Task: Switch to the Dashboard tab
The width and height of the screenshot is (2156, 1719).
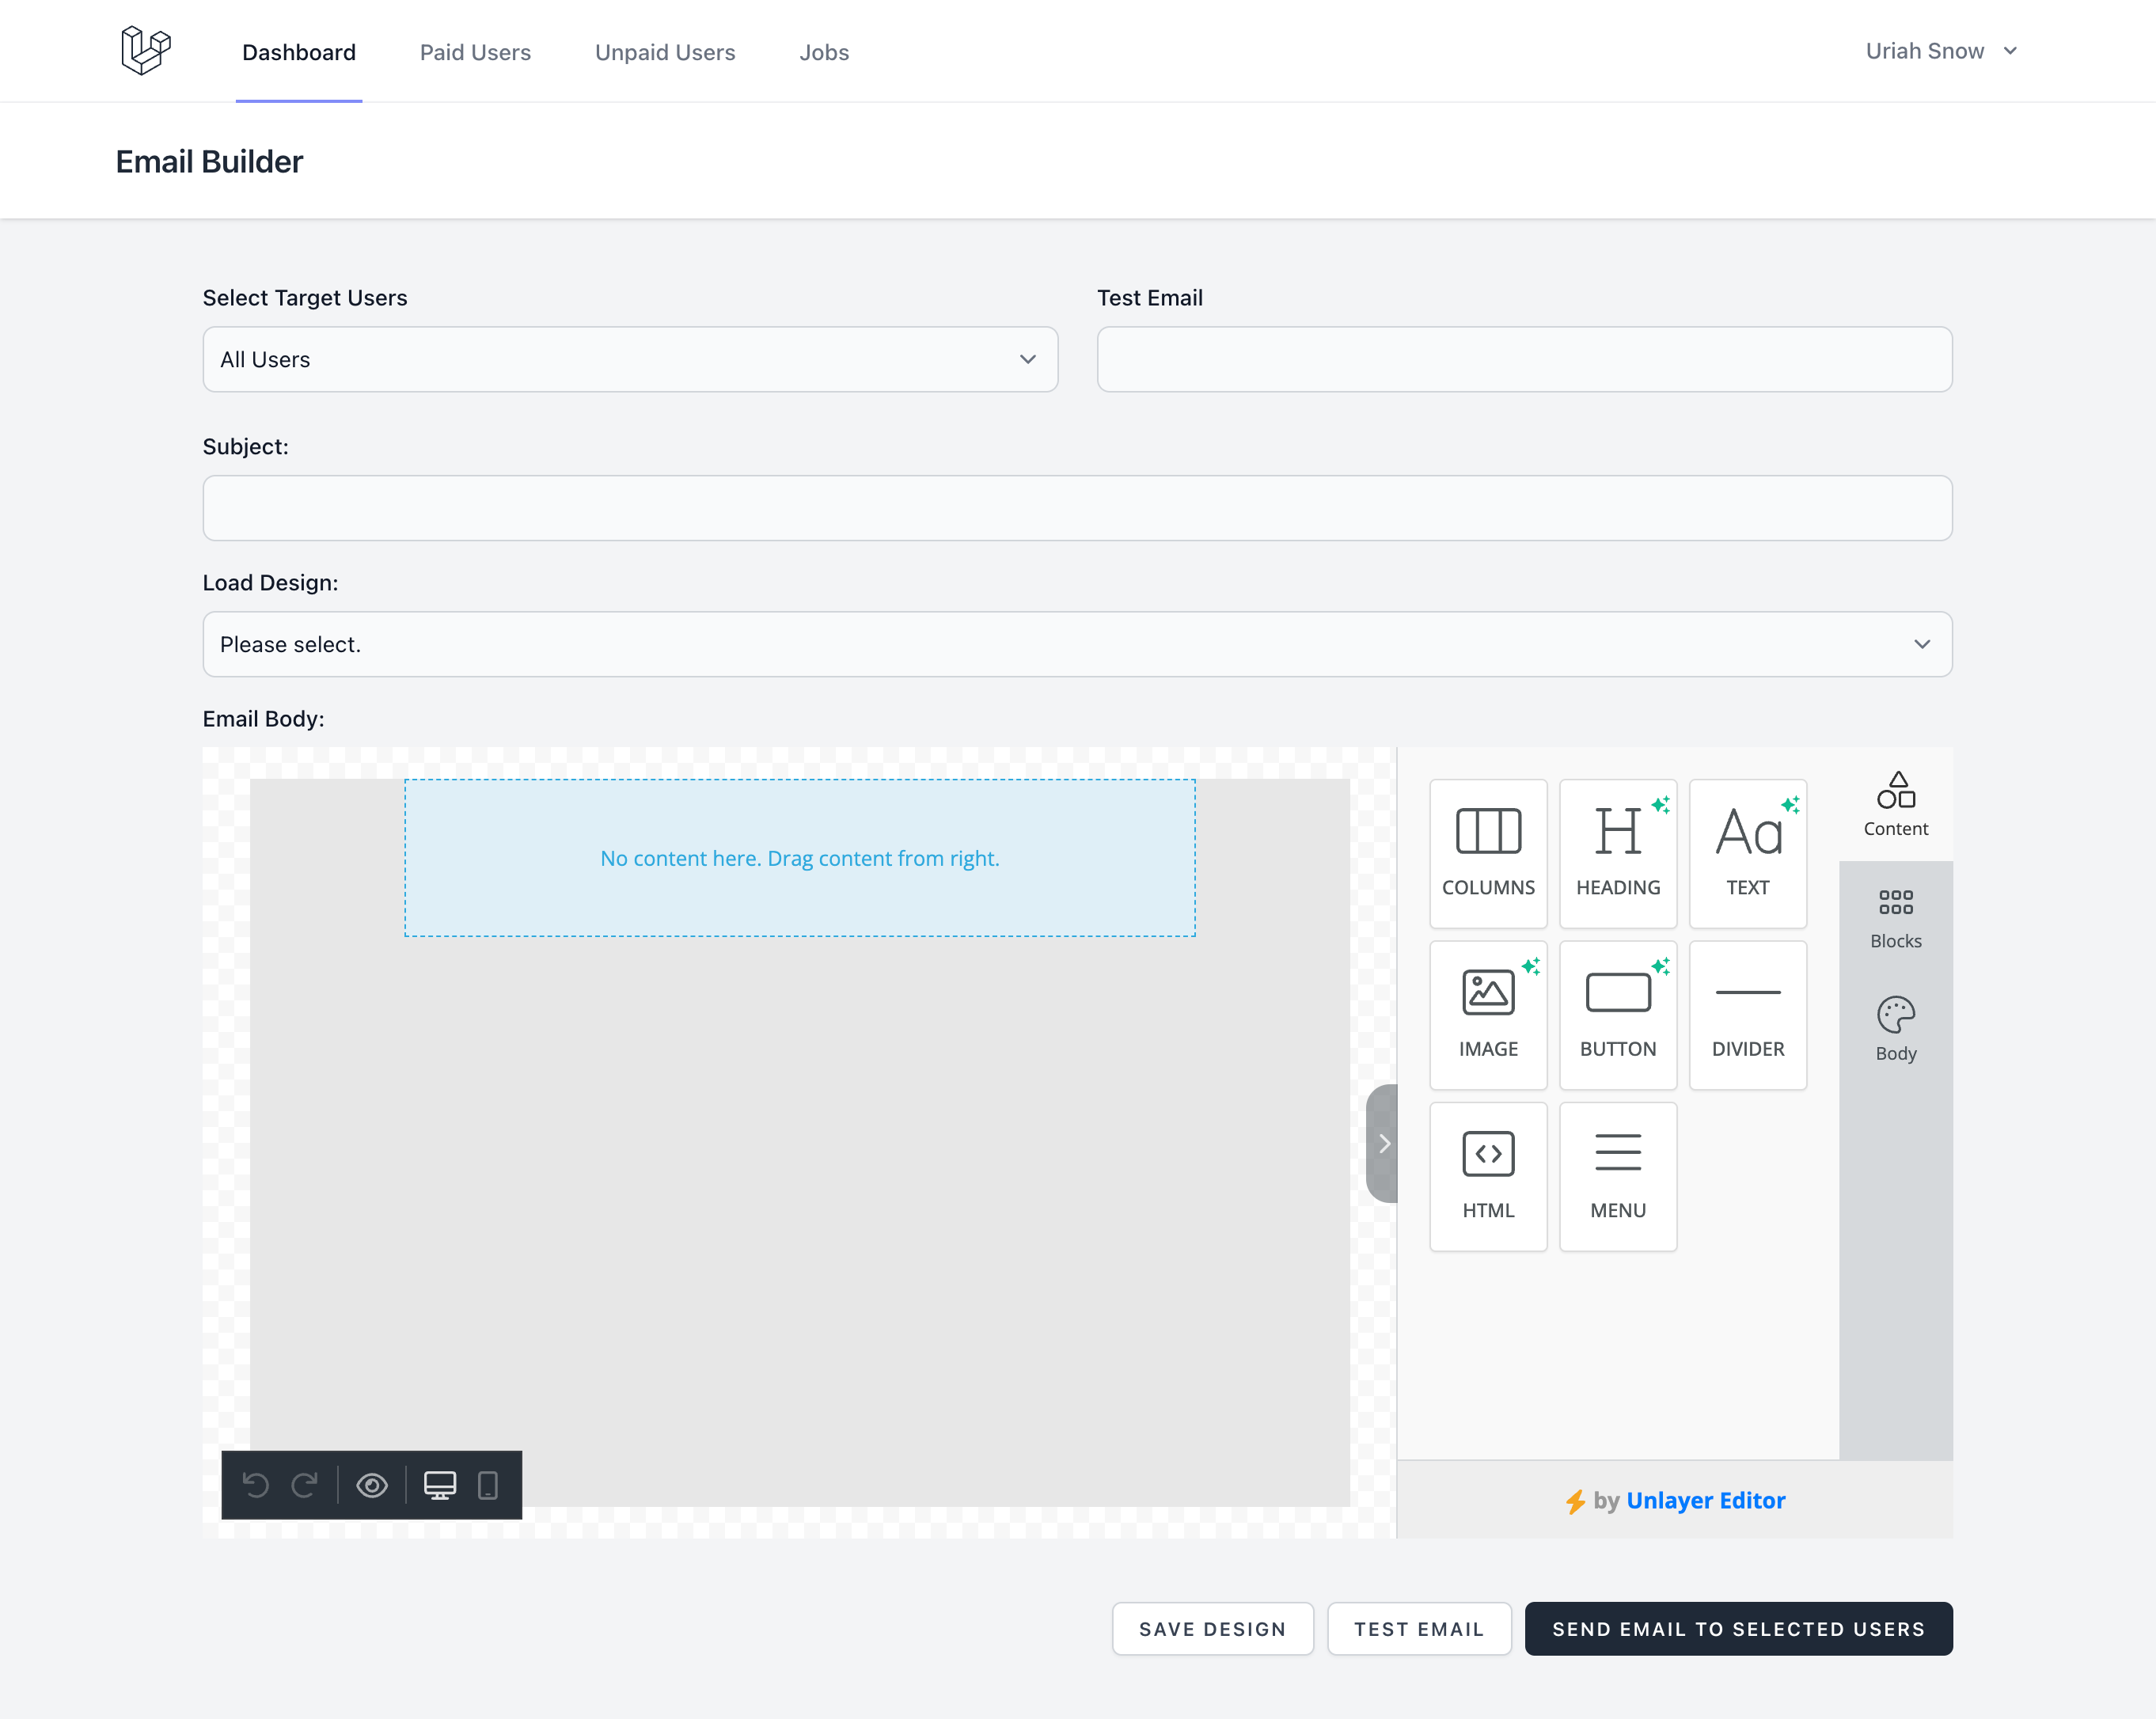Action: (x=298, y=51)
